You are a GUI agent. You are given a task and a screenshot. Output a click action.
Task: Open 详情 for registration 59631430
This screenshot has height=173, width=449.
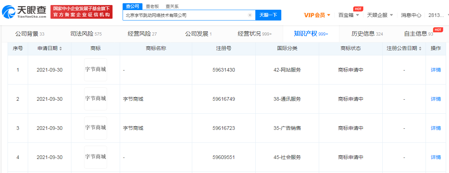point(436,70)
